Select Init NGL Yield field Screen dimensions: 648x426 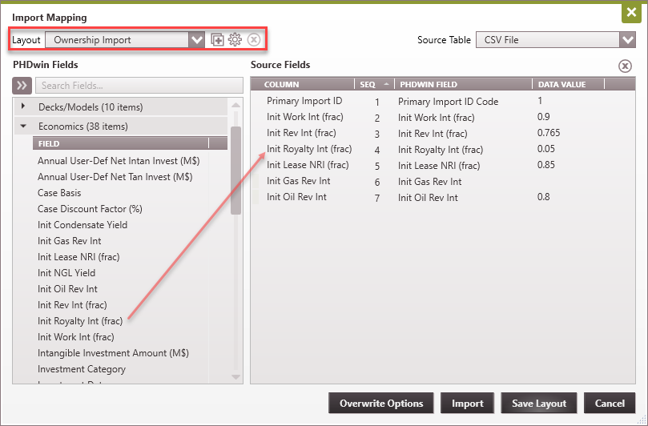(x=66, y=273)
